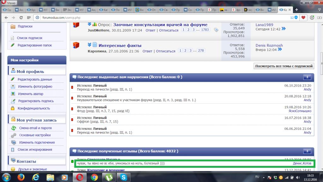Open Конфиденциальность settings
The width and height of the screenshot is (323, 182).
[x=34, y=108]
